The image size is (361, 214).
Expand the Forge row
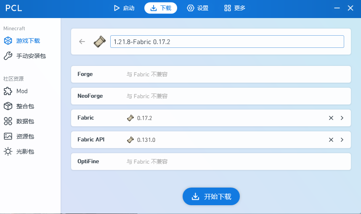pos(211,74)
